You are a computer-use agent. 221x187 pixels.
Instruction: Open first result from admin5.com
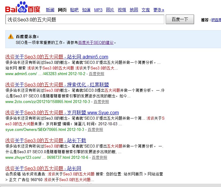point(56,57)
